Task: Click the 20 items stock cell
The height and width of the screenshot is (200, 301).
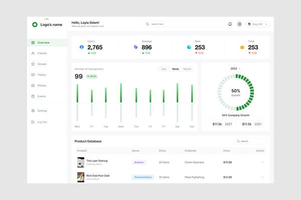Action: pos(164,162)
